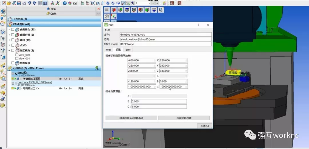Select the CAM panel header
This screenshot has height=149, width=309.
click(x=51, y=14)
